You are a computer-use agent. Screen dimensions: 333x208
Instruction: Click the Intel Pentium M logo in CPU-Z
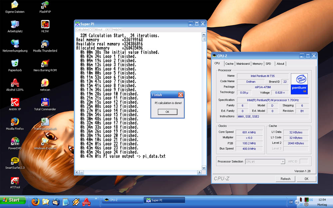point(299,84)
